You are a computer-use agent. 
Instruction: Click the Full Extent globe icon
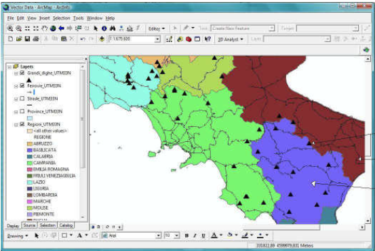[53, 28]
